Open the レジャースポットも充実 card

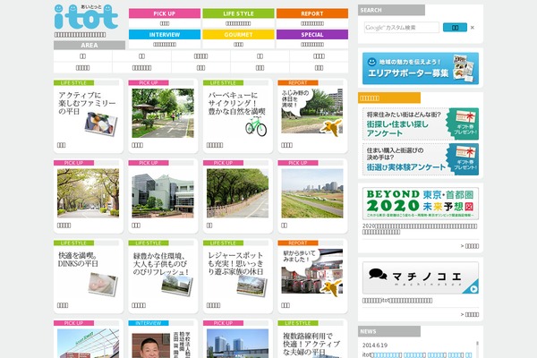click(x=238, y=277)
